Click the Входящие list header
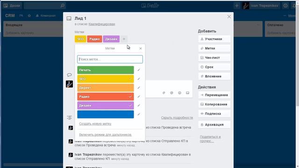The image size is (299, 168). [14, 25]
